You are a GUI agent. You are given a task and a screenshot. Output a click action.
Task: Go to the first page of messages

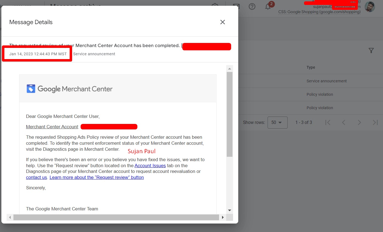pos(328,122)
